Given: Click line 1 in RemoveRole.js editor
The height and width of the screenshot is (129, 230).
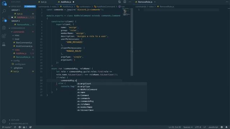Looking at the screenshot, I should [x=181, y=10].
